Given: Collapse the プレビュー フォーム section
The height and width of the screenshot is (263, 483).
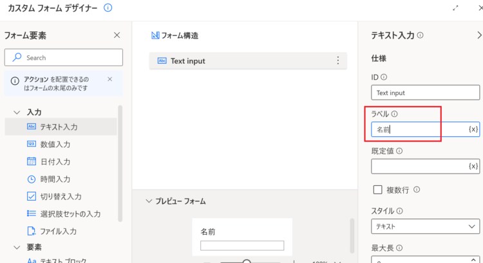Looking at the screenshot, I should (149, 201).
